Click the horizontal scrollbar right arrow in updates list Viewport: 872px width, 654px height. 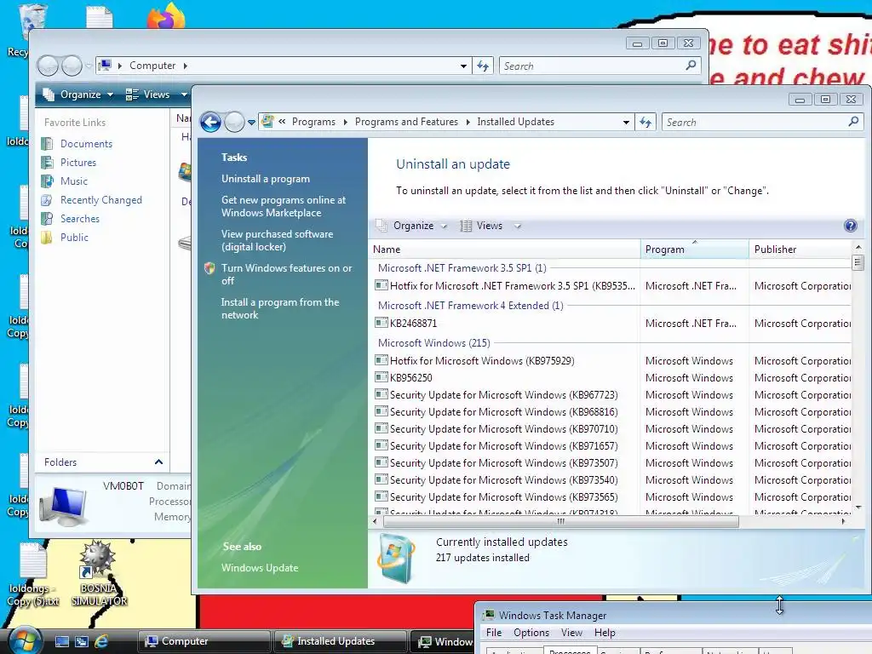[x=844, y=522]
